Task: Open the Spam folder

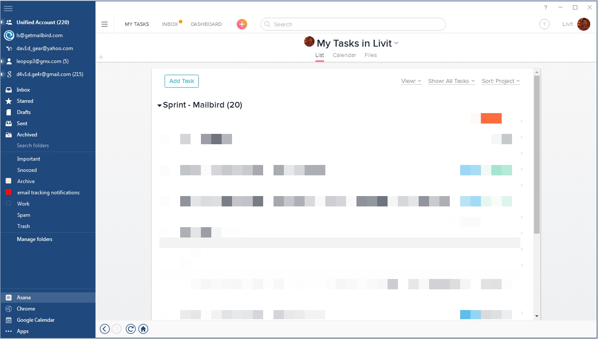Action: tap(24, 215)
